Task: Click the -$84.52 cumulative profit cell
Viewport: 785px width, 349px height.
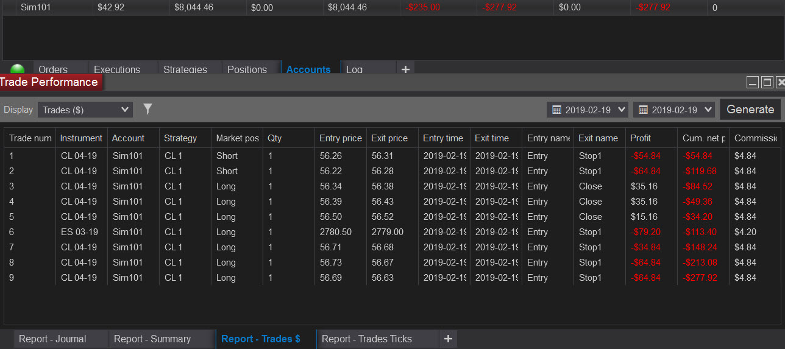Action: coord(698,186)
